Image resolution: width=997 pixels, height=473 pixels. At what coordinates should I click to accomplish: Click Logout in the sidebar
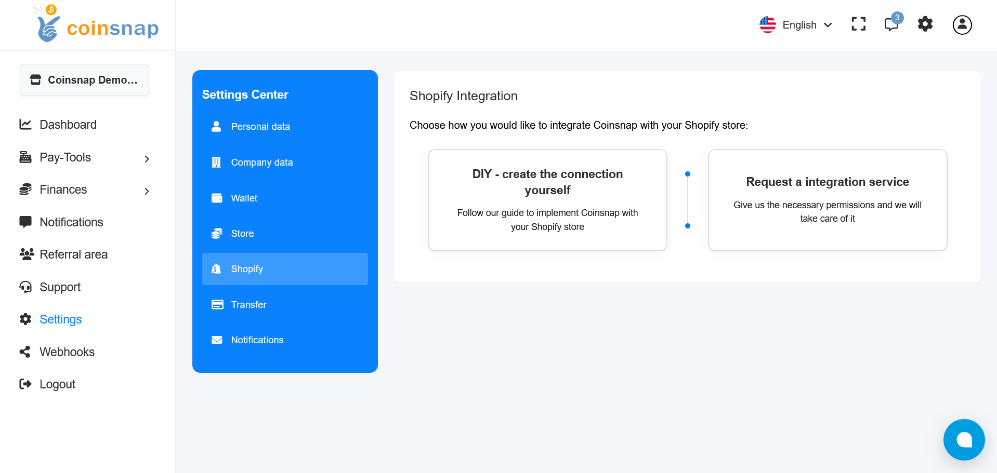[x=57, y=384]
